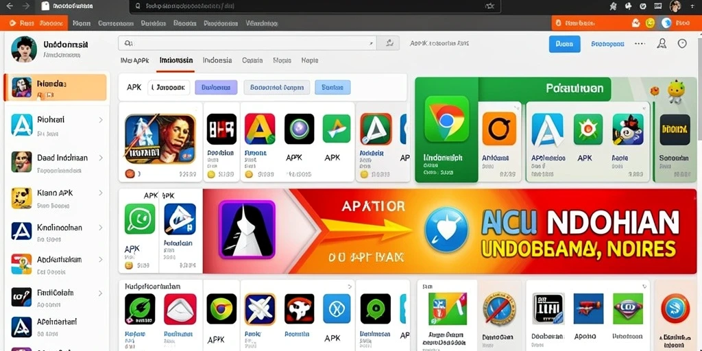
Task: Click the circular clock icon at far right
Action: click(x=682, y=43)
